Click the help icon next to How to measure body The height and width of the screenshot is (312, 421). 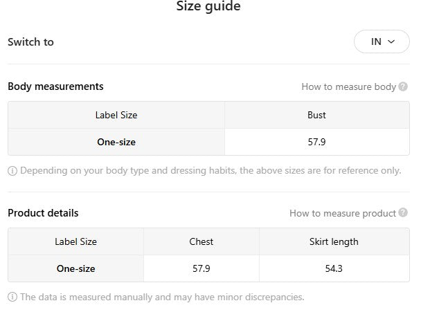coord(403,86)
